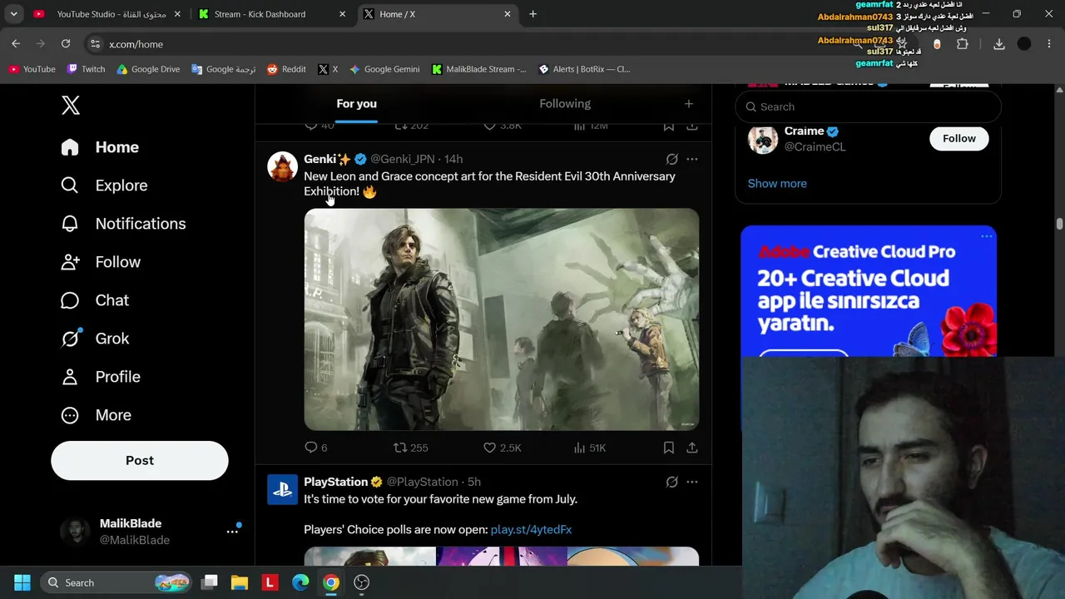
Task: Reply to Genki's post
Action: pyautogui.click(x=316, y=448)
